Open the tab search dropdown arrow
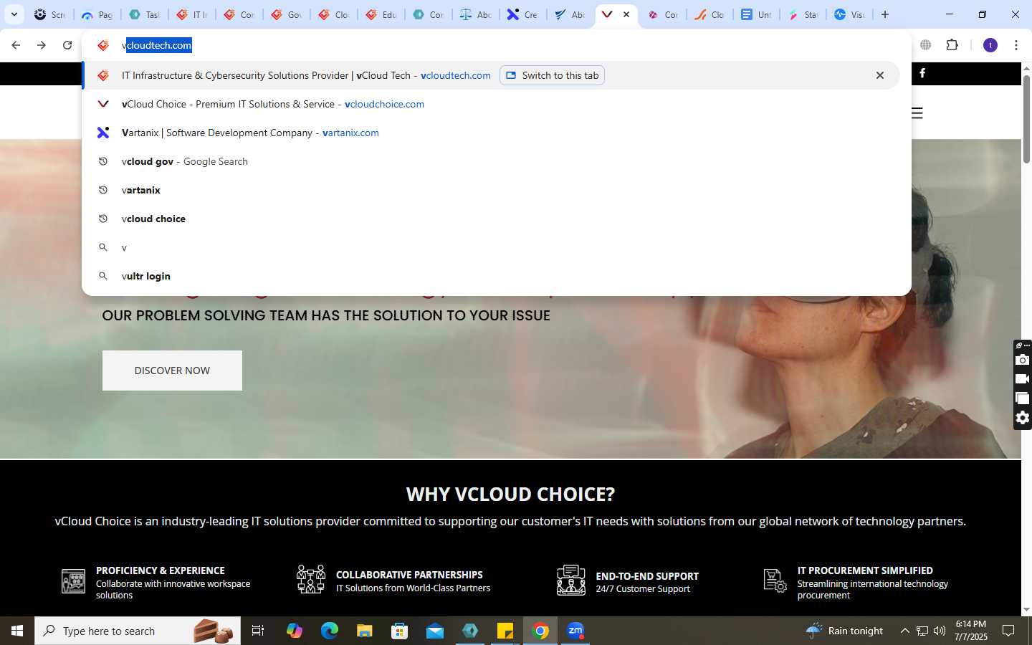The image size is (1032, 645). click(x=14, y=14)
